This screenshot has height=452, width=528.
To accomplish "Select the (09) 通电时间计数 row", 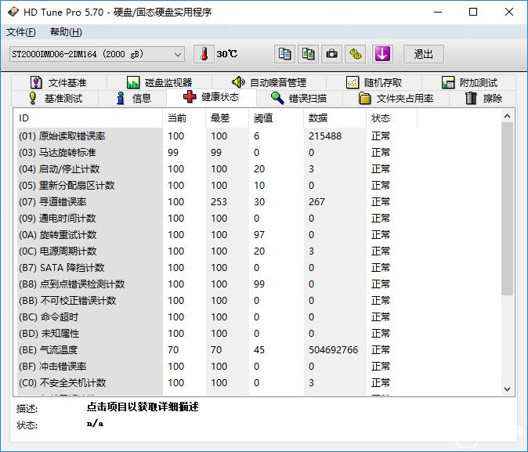I will pyautogui.click(x=217, y=219).
